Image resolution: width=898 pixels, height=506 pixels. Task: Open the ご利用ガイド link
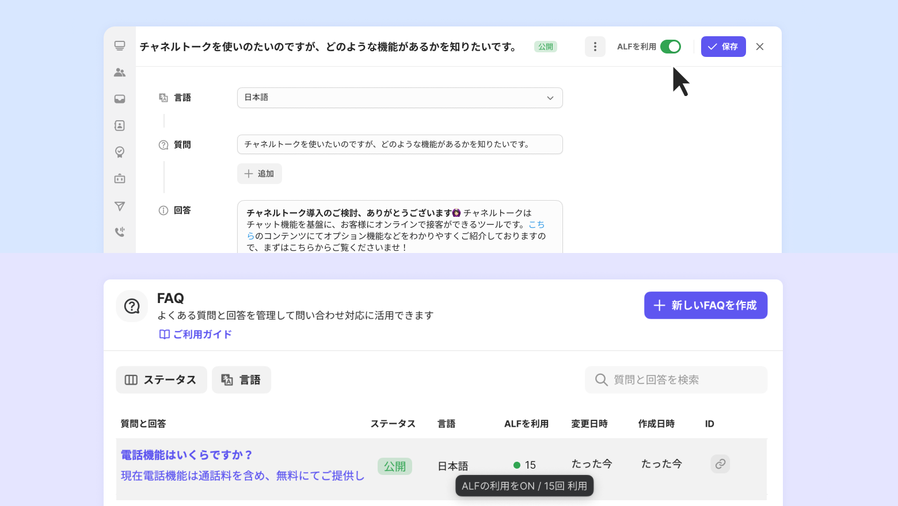(x=196, y=334)
